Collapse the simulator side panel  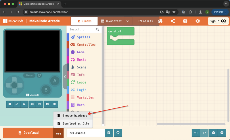pos(65,77)
